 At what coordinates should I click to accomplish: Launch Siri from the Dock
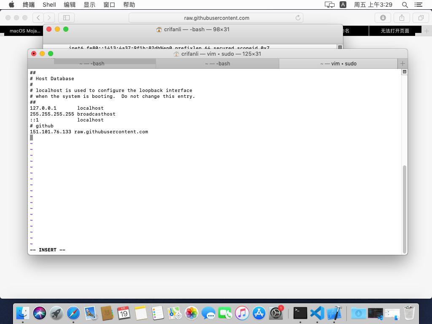[x=40, y=313]
